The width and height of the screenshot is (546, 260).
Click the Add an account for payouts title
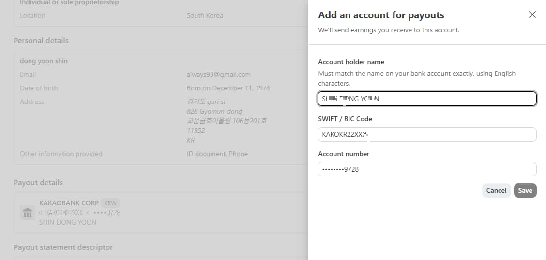381,15
